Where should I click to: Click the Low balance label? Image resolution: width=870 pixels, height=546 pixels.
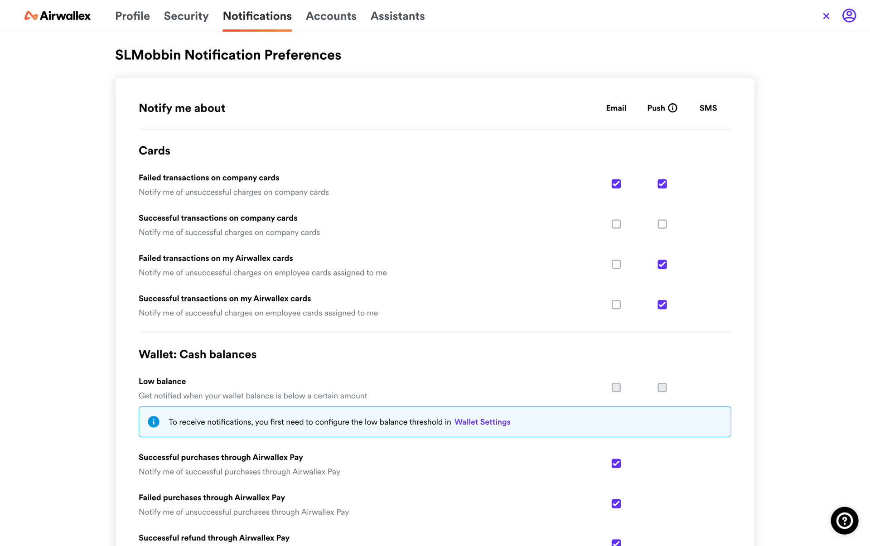click(x=162, y=382)
